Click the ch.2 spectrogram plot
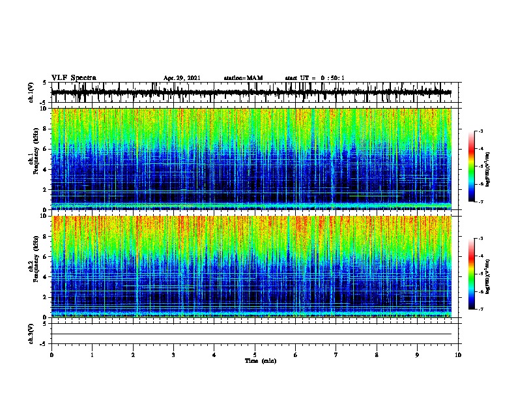516x398 pixels. [251, 267]
